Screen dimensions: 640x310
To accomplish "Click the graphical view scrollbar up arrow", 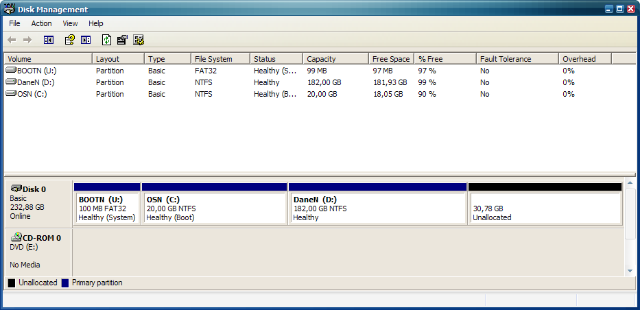I will 630,183.
